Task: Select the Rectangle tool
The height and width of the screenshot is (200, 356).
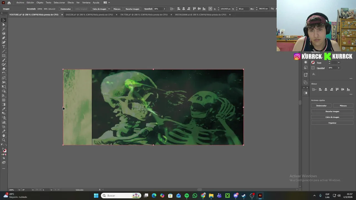Action: click(4, 56)
